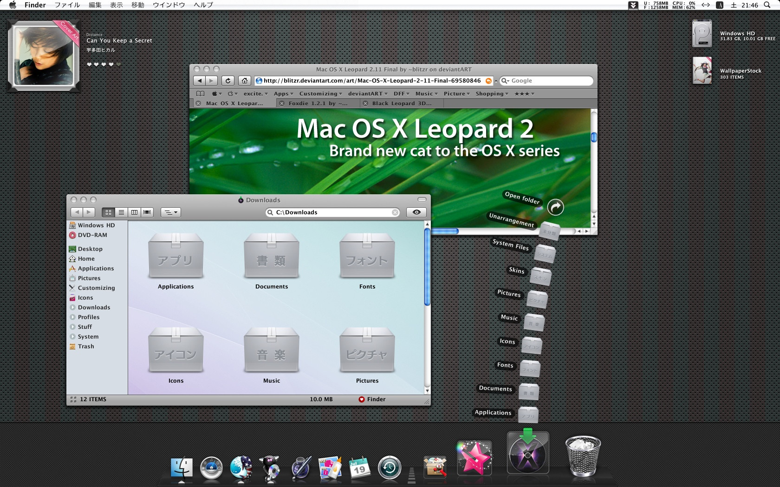Click the vertical scrollbar in Downloads window

coord(427,267)
